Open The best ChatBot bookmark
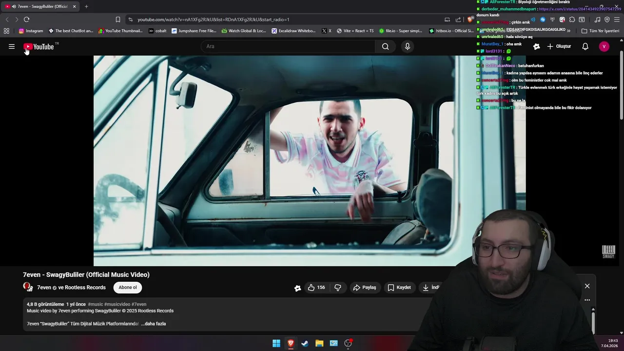The width and height of the screenshot is (624, 351). [71, 31]
